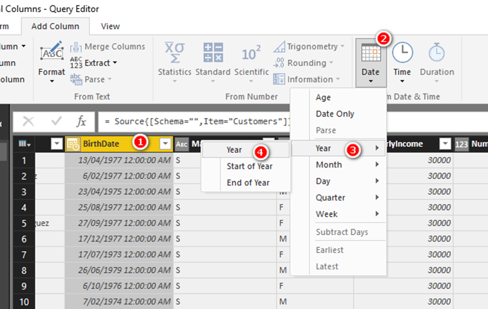Click the Date ribbon button
Image resolution: width=488 pixels, height=309 pixels.
pos(371,62)
